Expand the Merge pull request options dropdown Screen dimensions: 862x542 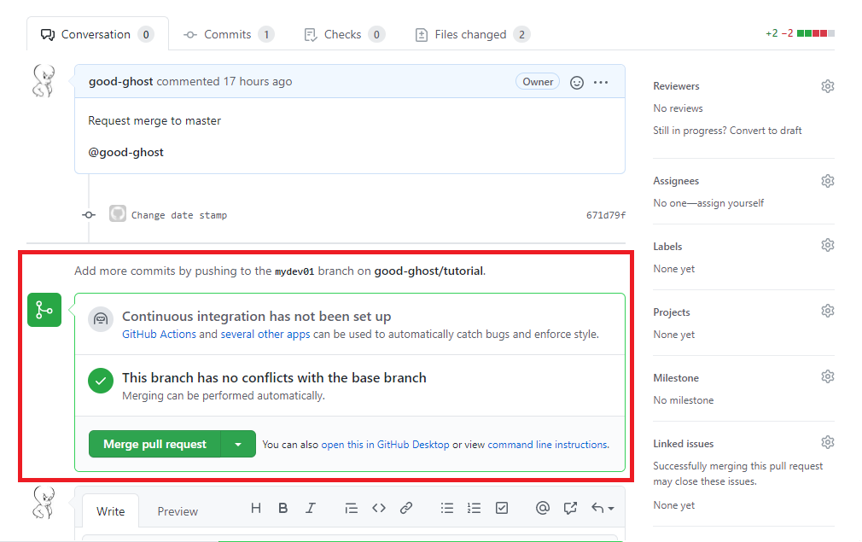238,444
